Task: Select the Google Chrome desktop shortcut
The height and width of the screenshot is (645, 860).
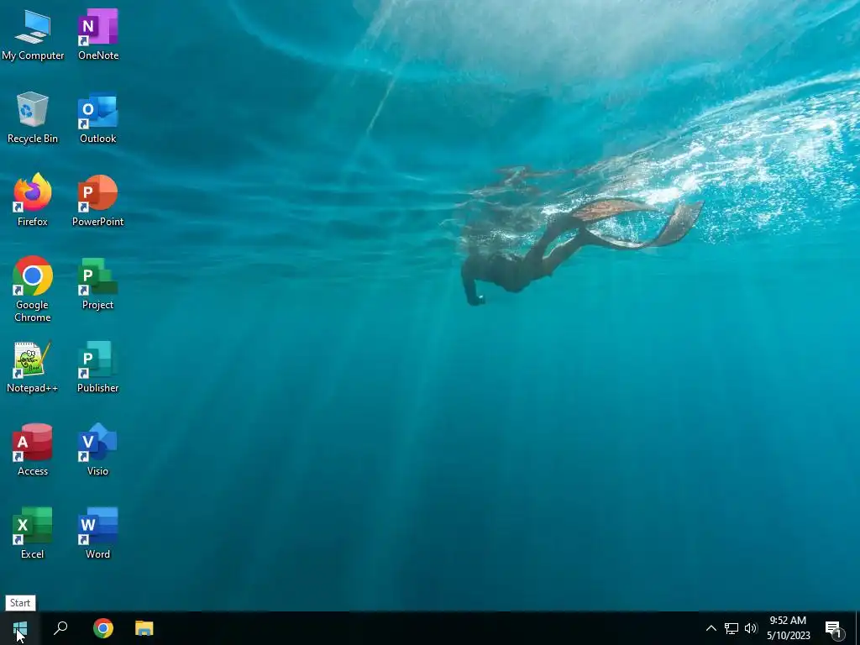Action: (x=33, y=290)
